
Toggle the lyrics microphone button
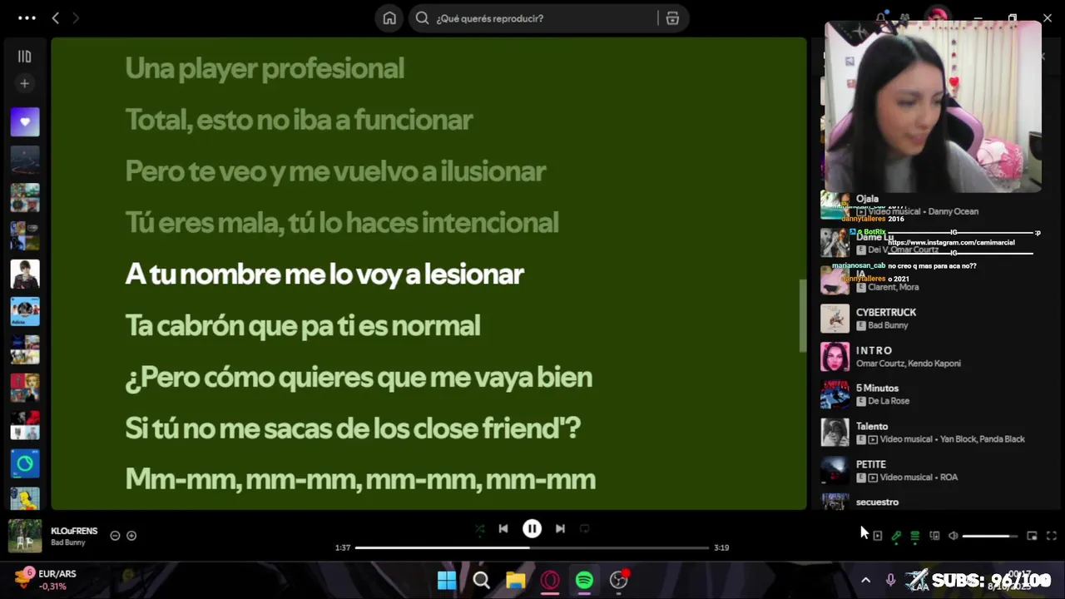coord(896,536)
